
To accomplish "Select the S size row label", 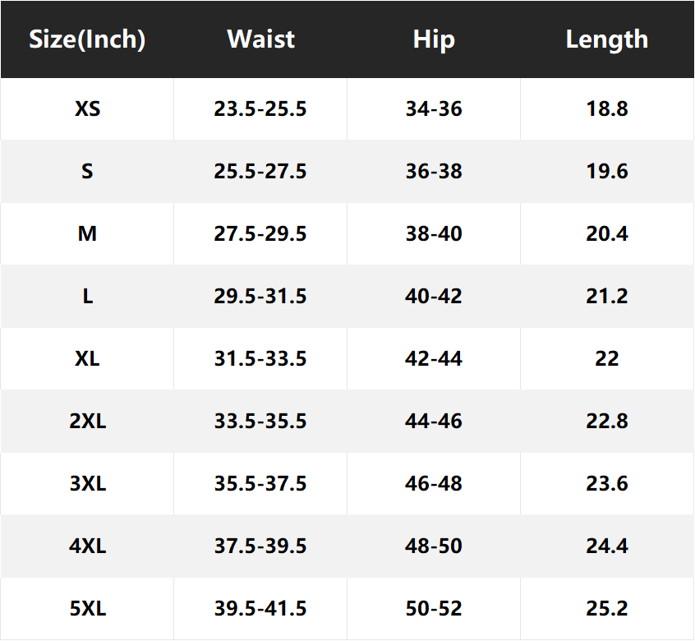I will point(87,172).
